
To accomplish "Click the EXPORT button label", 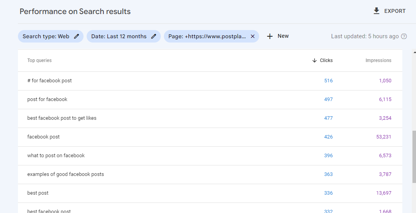I will (x=395, y=11).
